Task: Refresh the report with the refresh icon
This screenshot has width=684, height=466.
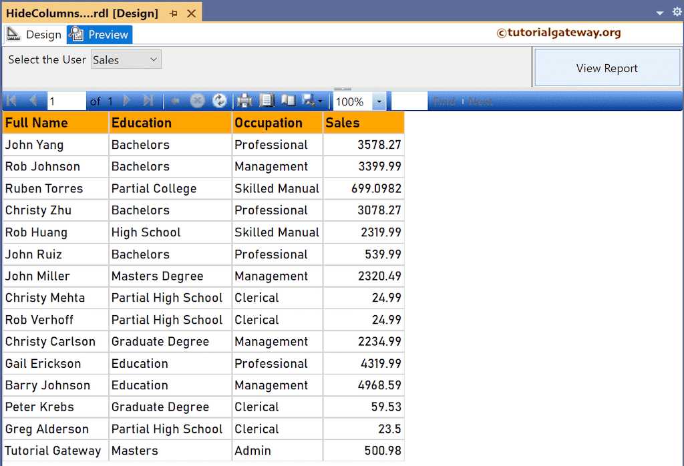Action: pos(219,100)
